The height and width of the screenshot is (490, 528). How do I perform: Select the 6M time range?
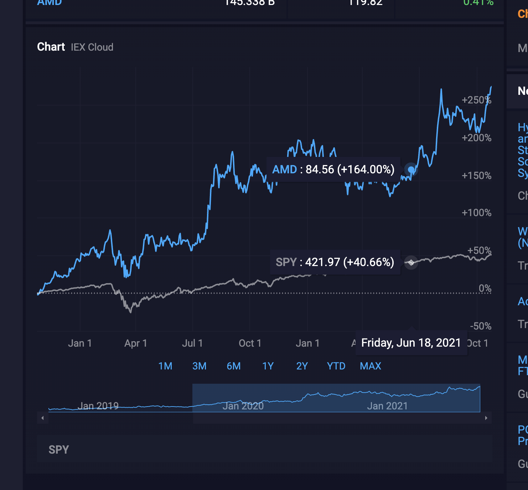coord(233,366)
